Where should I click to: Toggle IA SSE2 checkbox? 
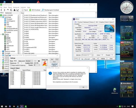point(23,43)
